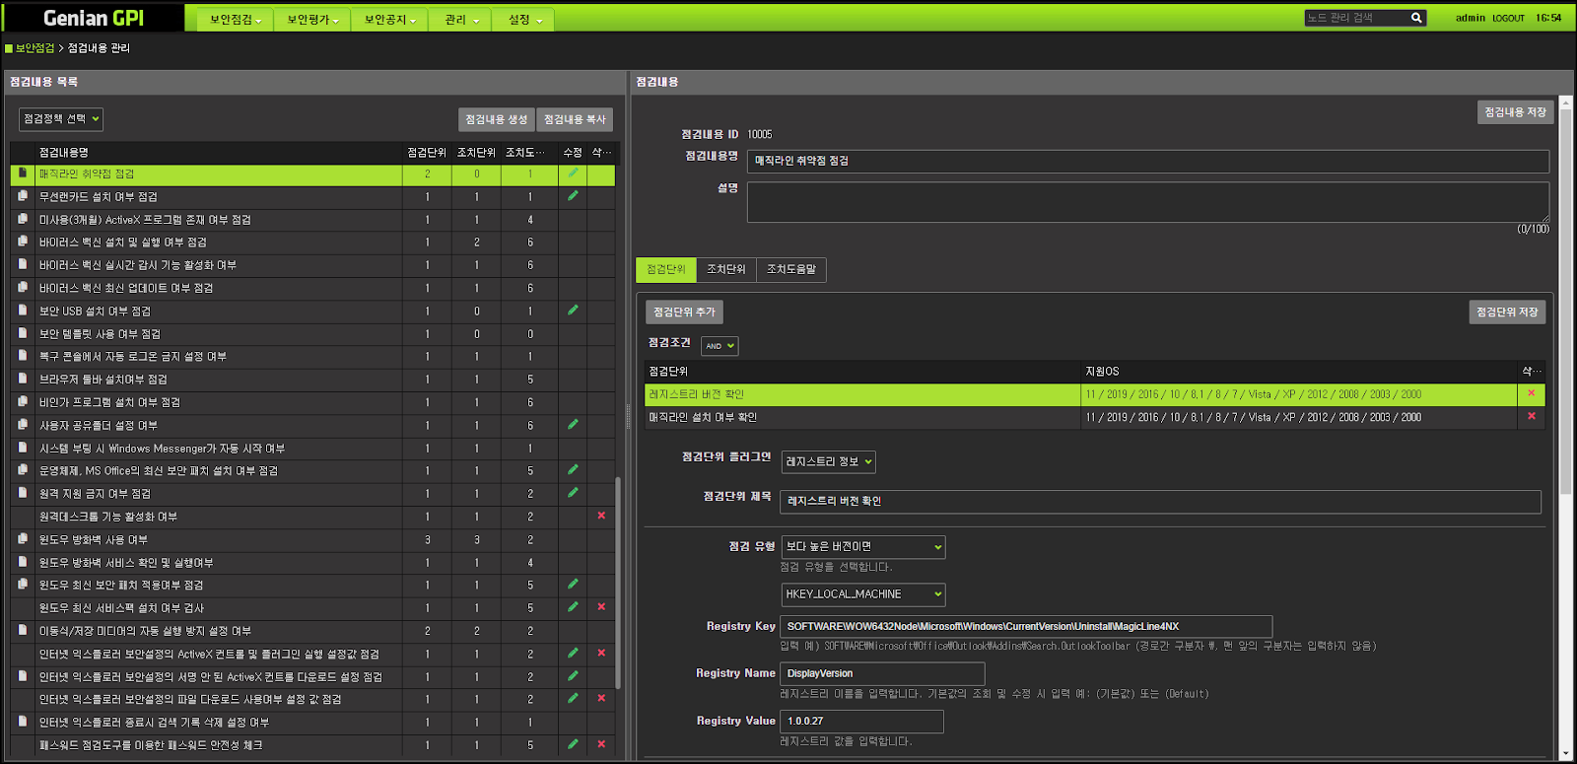The height and width of the screenshot is (764, 1577).
Task: Click the list panel vertical scrollbar
Action: (618, 582)
